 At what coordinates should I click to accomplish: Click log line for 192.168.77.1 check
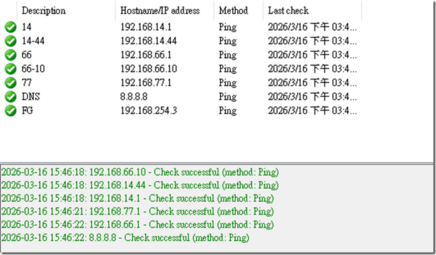pos(138,211)
